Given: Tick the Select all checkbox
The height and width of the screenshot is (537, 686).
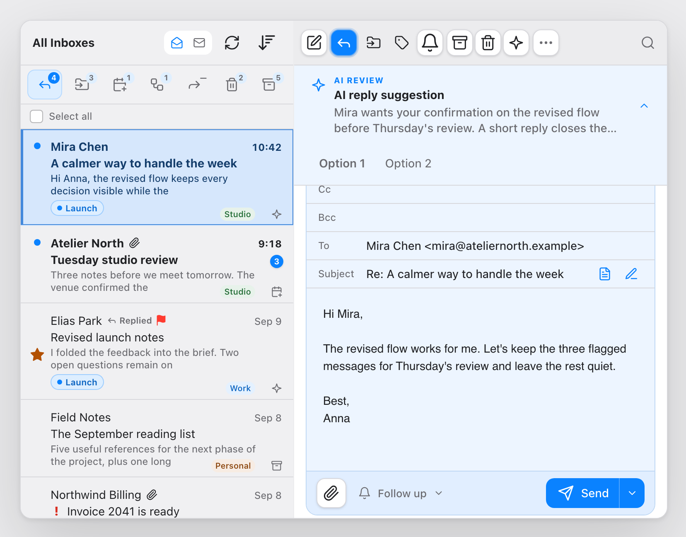Looking at the screenshot, I should pos(36,116).
